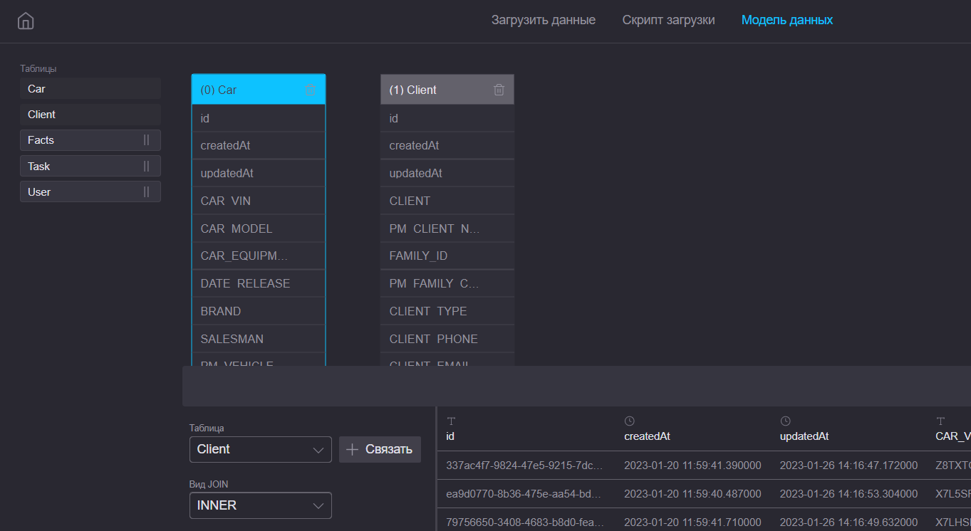Select PM_CLIENT_N... field in Client card
Screen dimensions: 971x531
pyautogui.click(x=447, y=228)
